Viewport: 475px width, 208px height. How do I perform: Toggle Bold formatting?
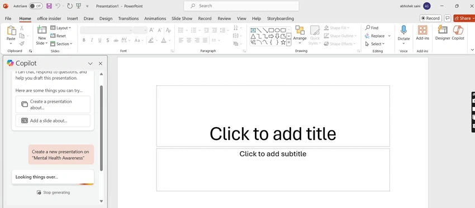coord(84,40)
